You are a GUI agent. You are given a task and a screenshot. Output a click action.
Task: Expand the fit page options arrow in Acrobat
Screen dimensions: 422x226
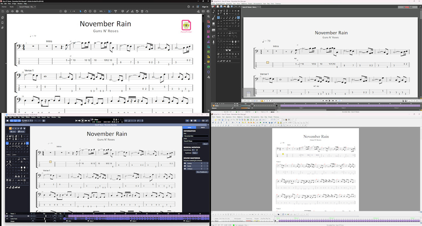[111, 12]
